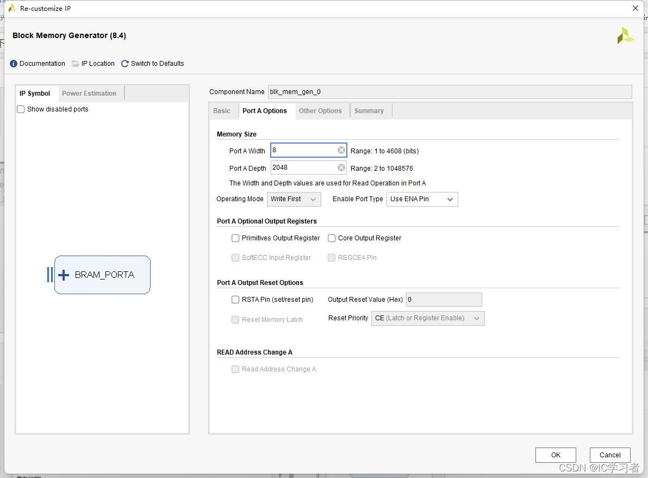648x478 pixels.
Task: Click the Cancel button
Action: click(x=610, y=455)
